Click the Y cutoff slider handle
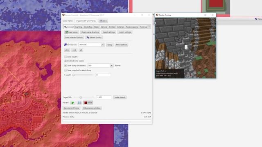Viewport: 262px width, 147px height. [x=74, y=75]
